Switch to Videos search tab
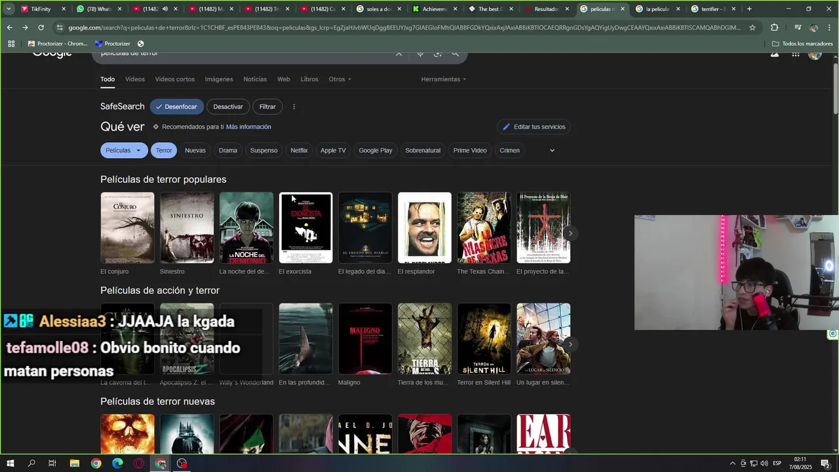Image resolution: width=839 pixels, height=472 pixels. click(135, 79)
